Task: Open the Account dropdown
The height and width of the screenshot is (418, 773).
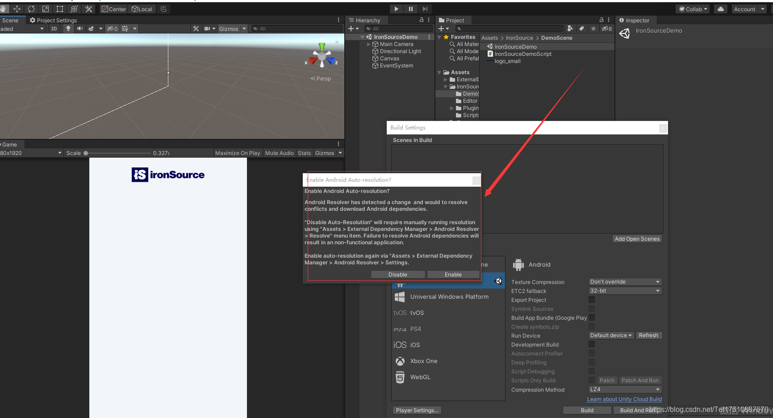Action: (x=749, y=9)
